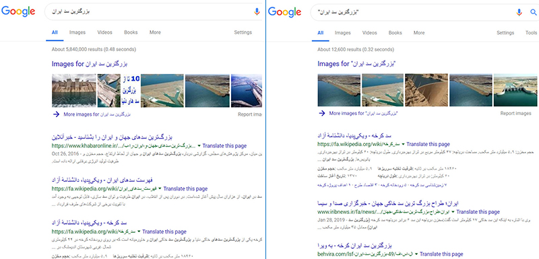Screen dimensions: 539x259
Task: Open arch dam canyon thumbnail in right window
Action: [426, 90]
